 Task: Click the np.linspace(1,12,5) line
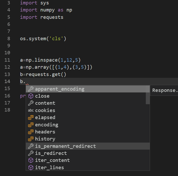pyautogui.click(x=50, y=60)
